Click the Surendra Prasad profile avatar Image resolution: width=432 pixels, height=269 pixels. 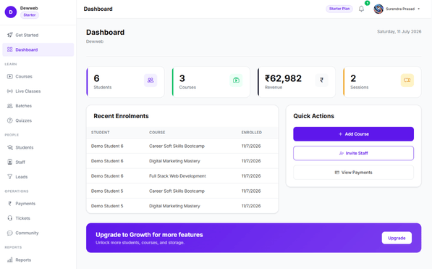pos(378,9)
